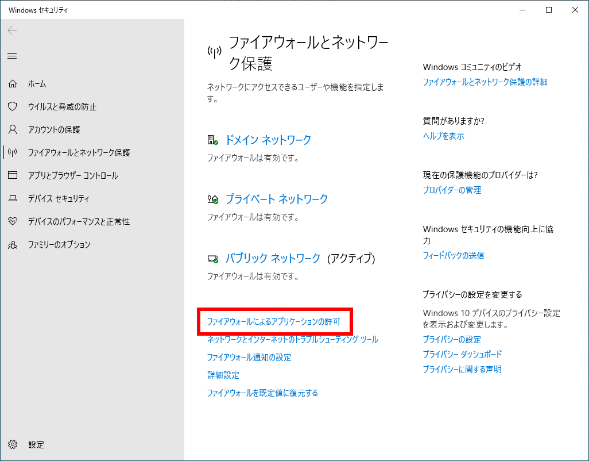
Task: Click the heart icon for デバイスのパフォーマンスと正常性
Action: (13, 221)
